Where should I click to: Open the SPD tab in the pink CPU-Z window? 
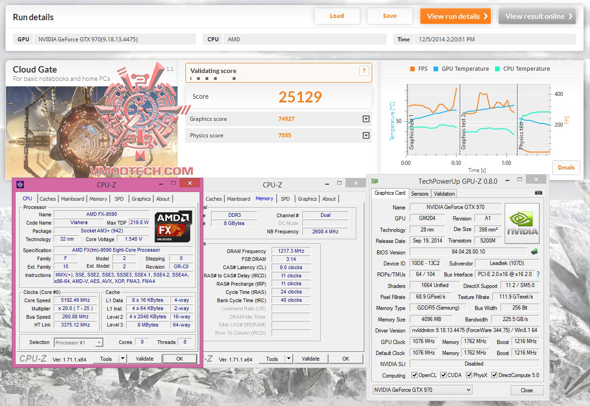pos(119,199)
